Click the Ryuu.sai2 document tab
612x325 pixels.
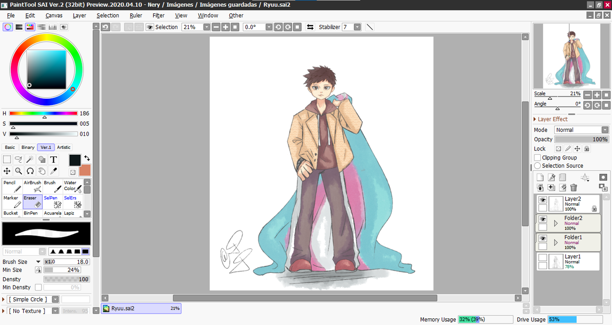point(142,308)
